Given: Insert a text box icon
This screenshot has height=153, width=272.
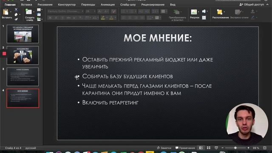Looking at the screenshot, I should [204, 18].
